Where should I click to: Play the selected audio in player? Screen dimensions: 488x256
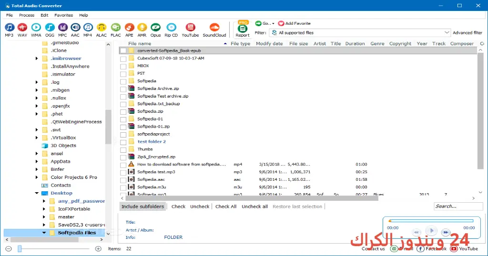click(431, 231)
